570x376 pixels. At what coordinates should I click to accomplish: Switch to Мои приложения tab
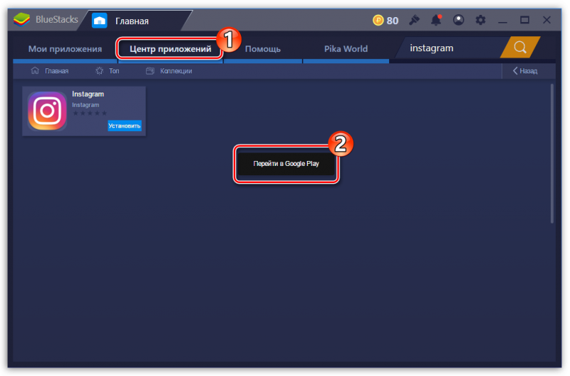click(65, 48)
